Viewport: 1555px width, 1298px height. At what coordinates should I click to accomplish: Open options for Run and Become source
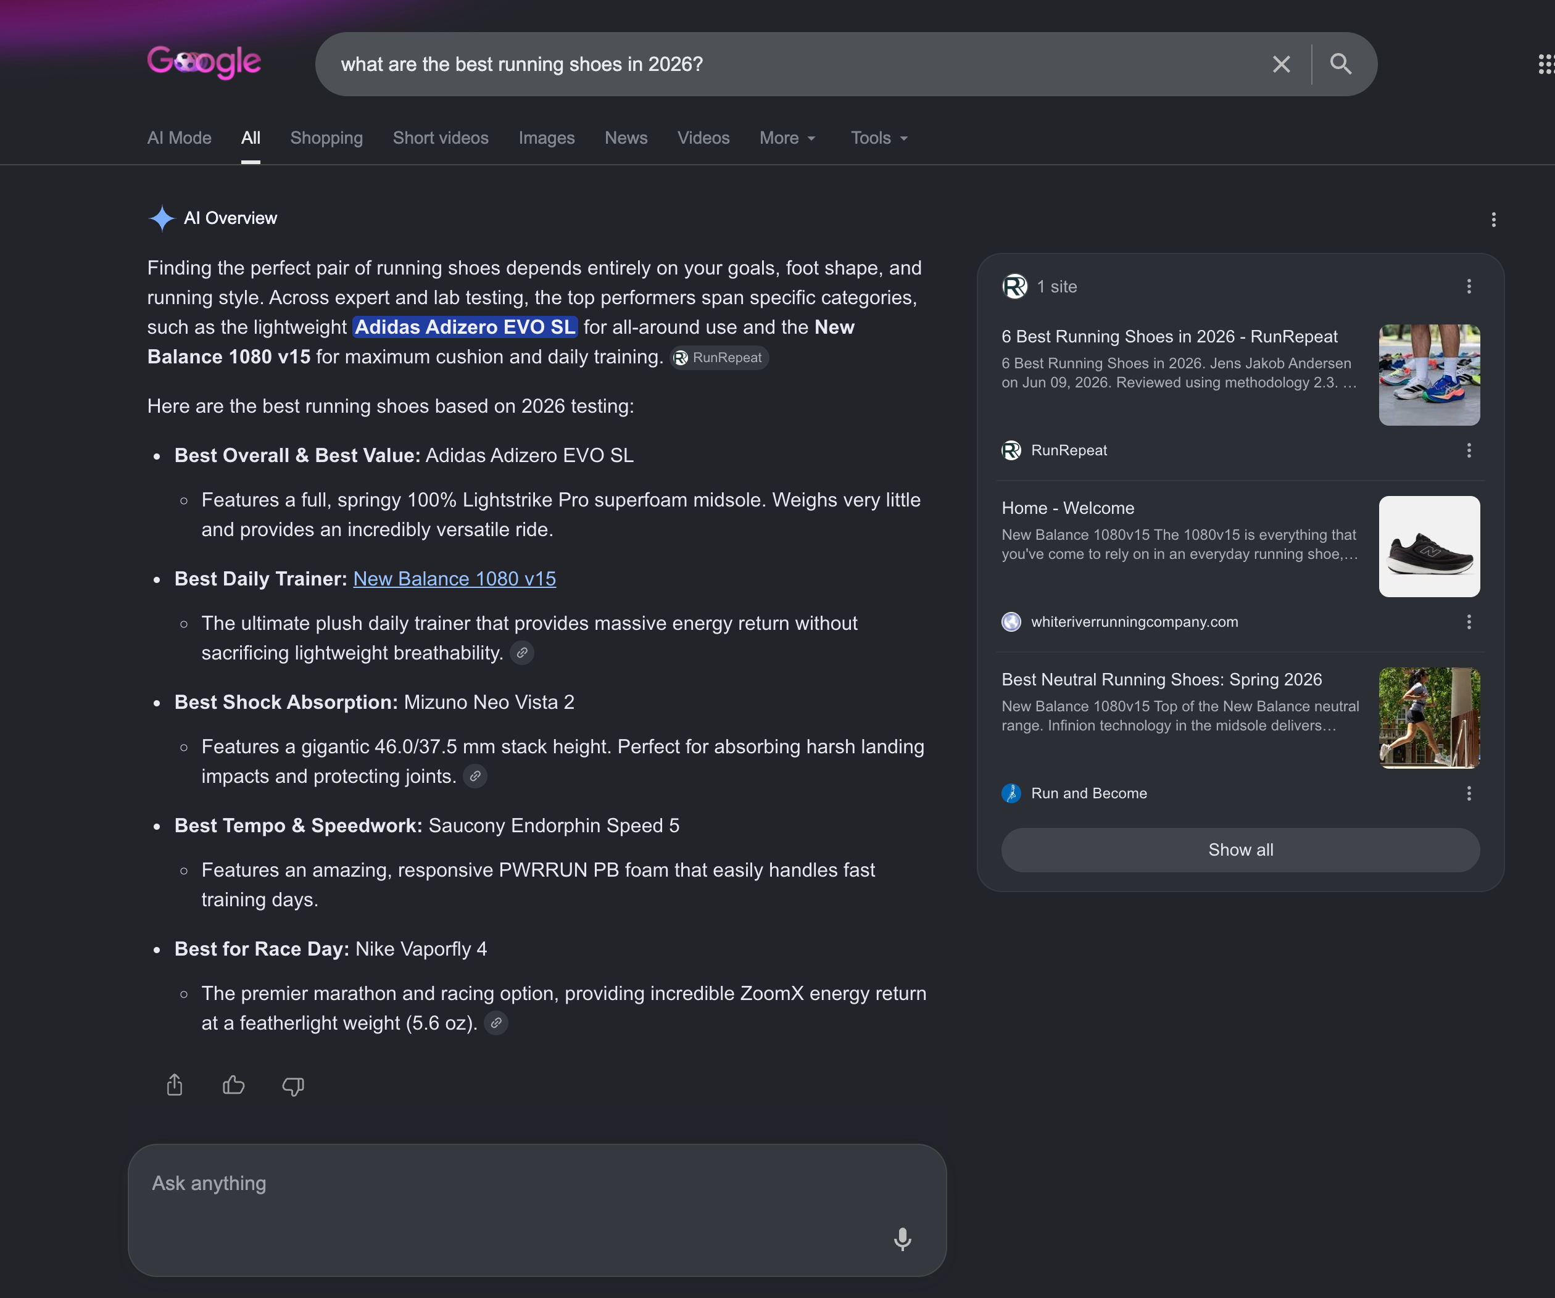pos(1469,794)
